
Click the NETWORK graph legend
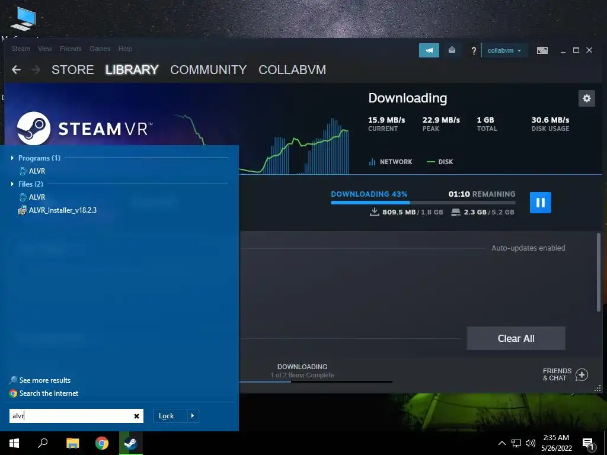391,162
